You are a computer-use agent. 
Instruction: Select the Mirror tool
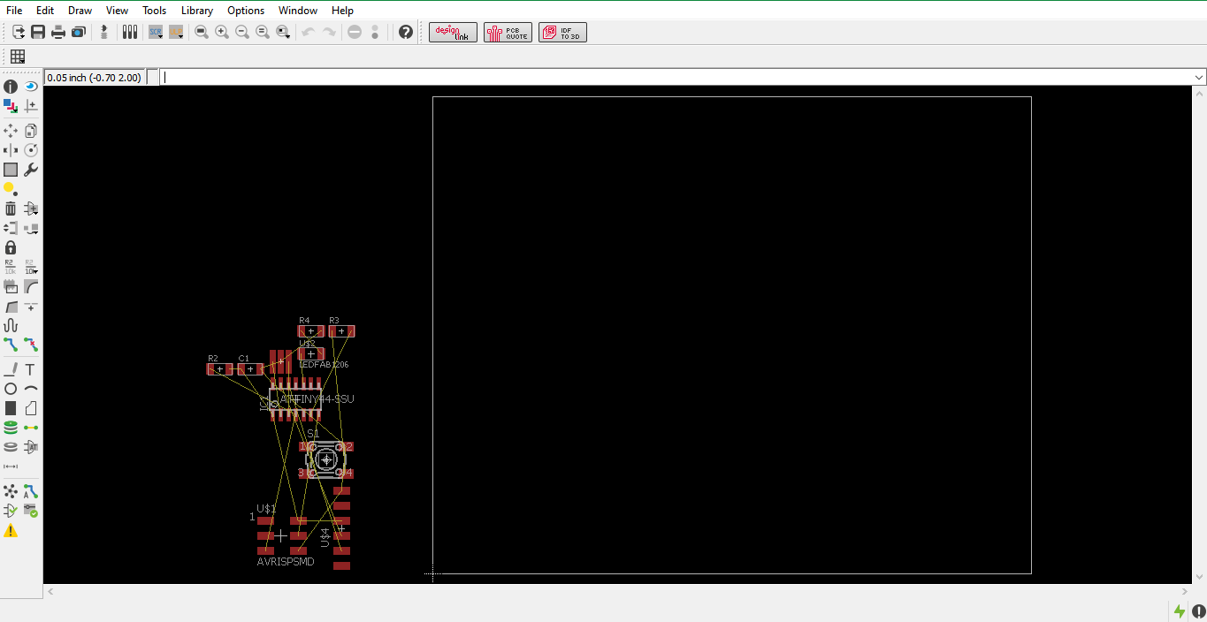tap(11, 150)
